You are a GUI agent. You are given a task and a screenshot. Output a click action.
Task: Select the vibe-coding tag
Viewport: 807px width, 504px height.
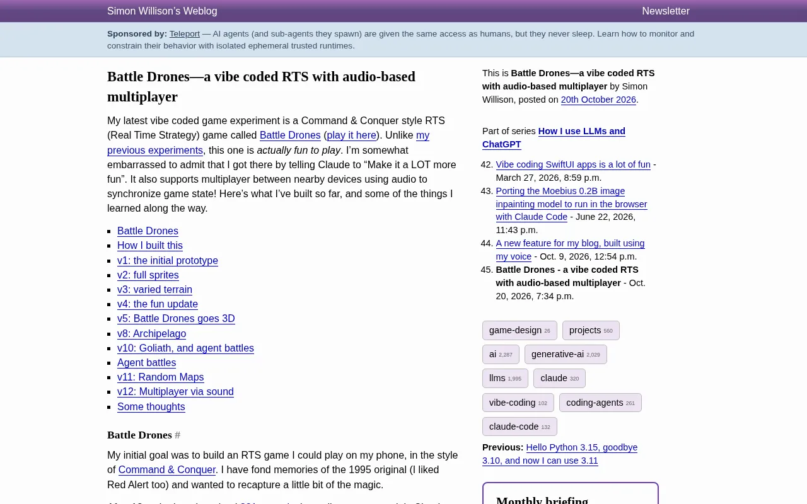tap(518, 403)
